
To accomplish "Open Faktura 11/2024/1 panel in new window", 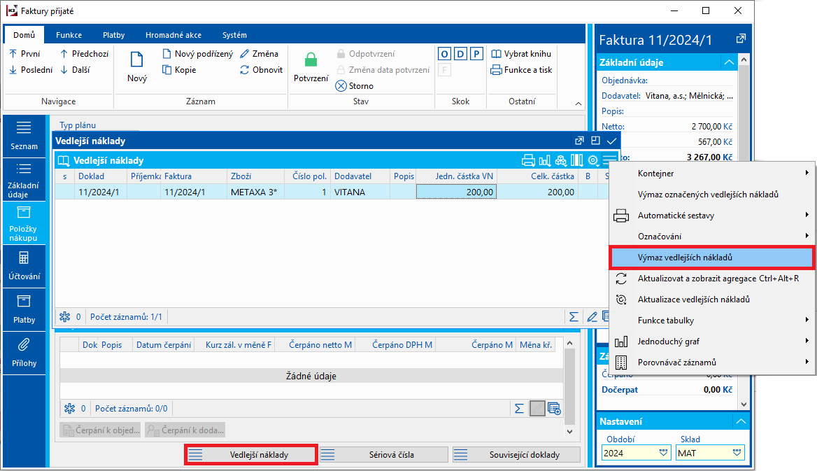I will tap(741, 38).
